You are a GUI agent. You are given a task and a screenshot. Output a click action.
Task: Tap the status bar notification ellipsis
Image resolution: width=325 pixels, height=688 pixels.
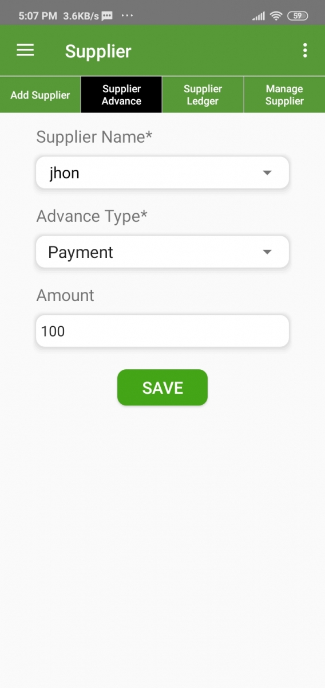pos(127,15)
